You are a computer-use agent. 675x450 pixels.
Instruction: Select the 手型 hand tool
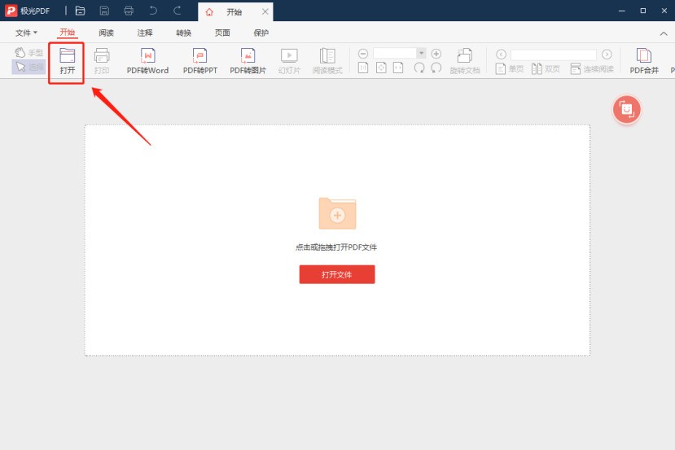pos(29,53)
